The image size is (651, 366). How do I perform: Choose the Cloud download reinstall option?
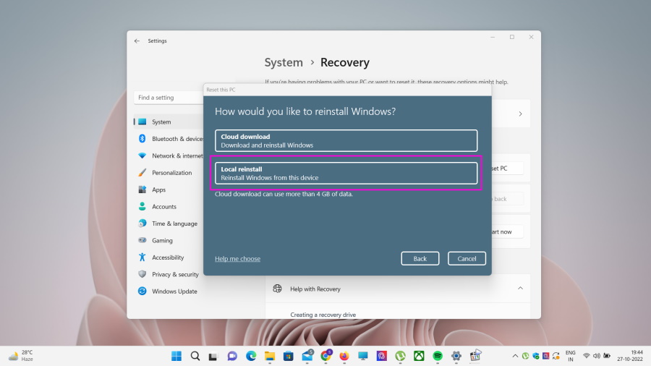pyautogui.click(x=346, y=140)
